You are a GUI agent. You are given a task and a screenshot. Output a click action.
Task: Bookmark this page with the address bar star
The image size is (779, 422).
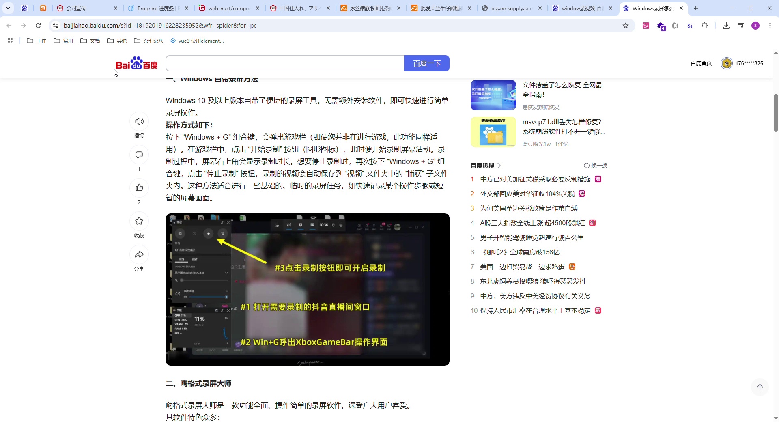(625, 26)
